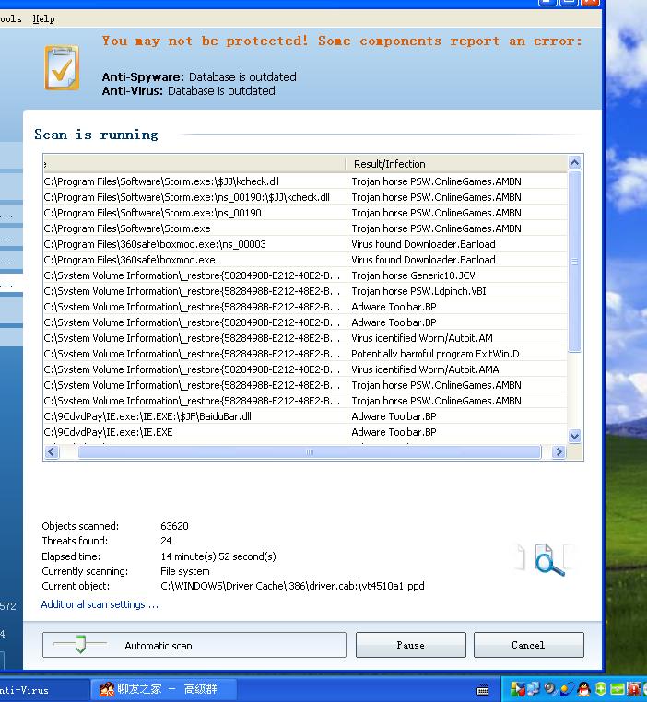Click the horizontal scrollbar thumb in results list
Viewport: 647px width, 702px height.
click(310, 451)
